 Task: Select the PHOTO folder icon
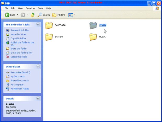tap(93, 25)
